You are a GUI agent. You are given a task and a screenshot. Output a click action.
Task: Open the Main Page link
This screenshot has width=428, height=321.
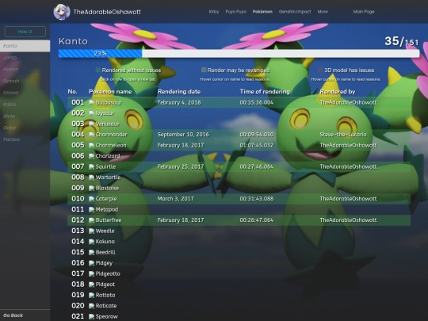(364, 12)
